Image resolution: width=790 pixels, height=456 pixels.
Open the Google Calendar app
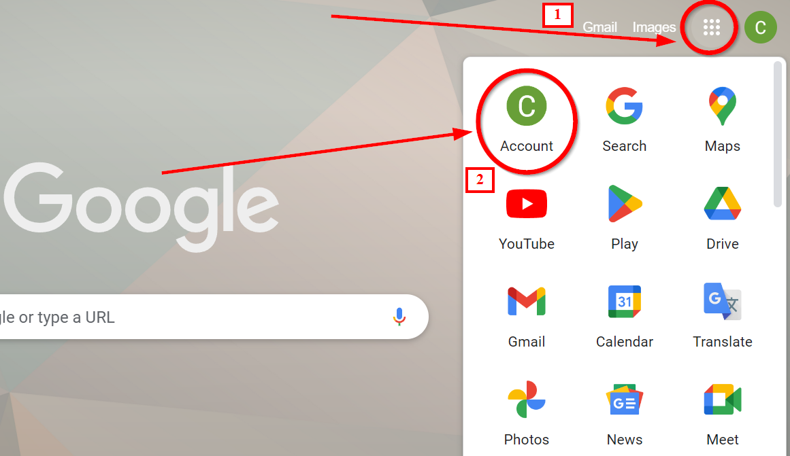pyautogui.click(x=624, y=316)
